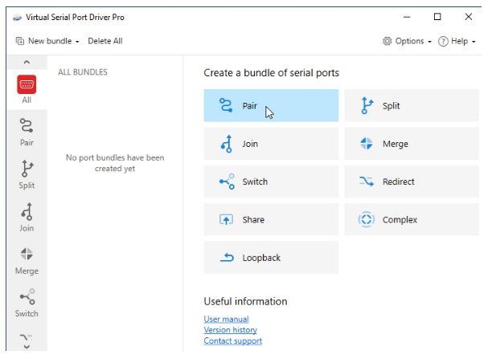Image resolution: width=500 pixels, height=363 pixels.
Task: Open the Split category in the sidebar
Action: tap(27, 174)
